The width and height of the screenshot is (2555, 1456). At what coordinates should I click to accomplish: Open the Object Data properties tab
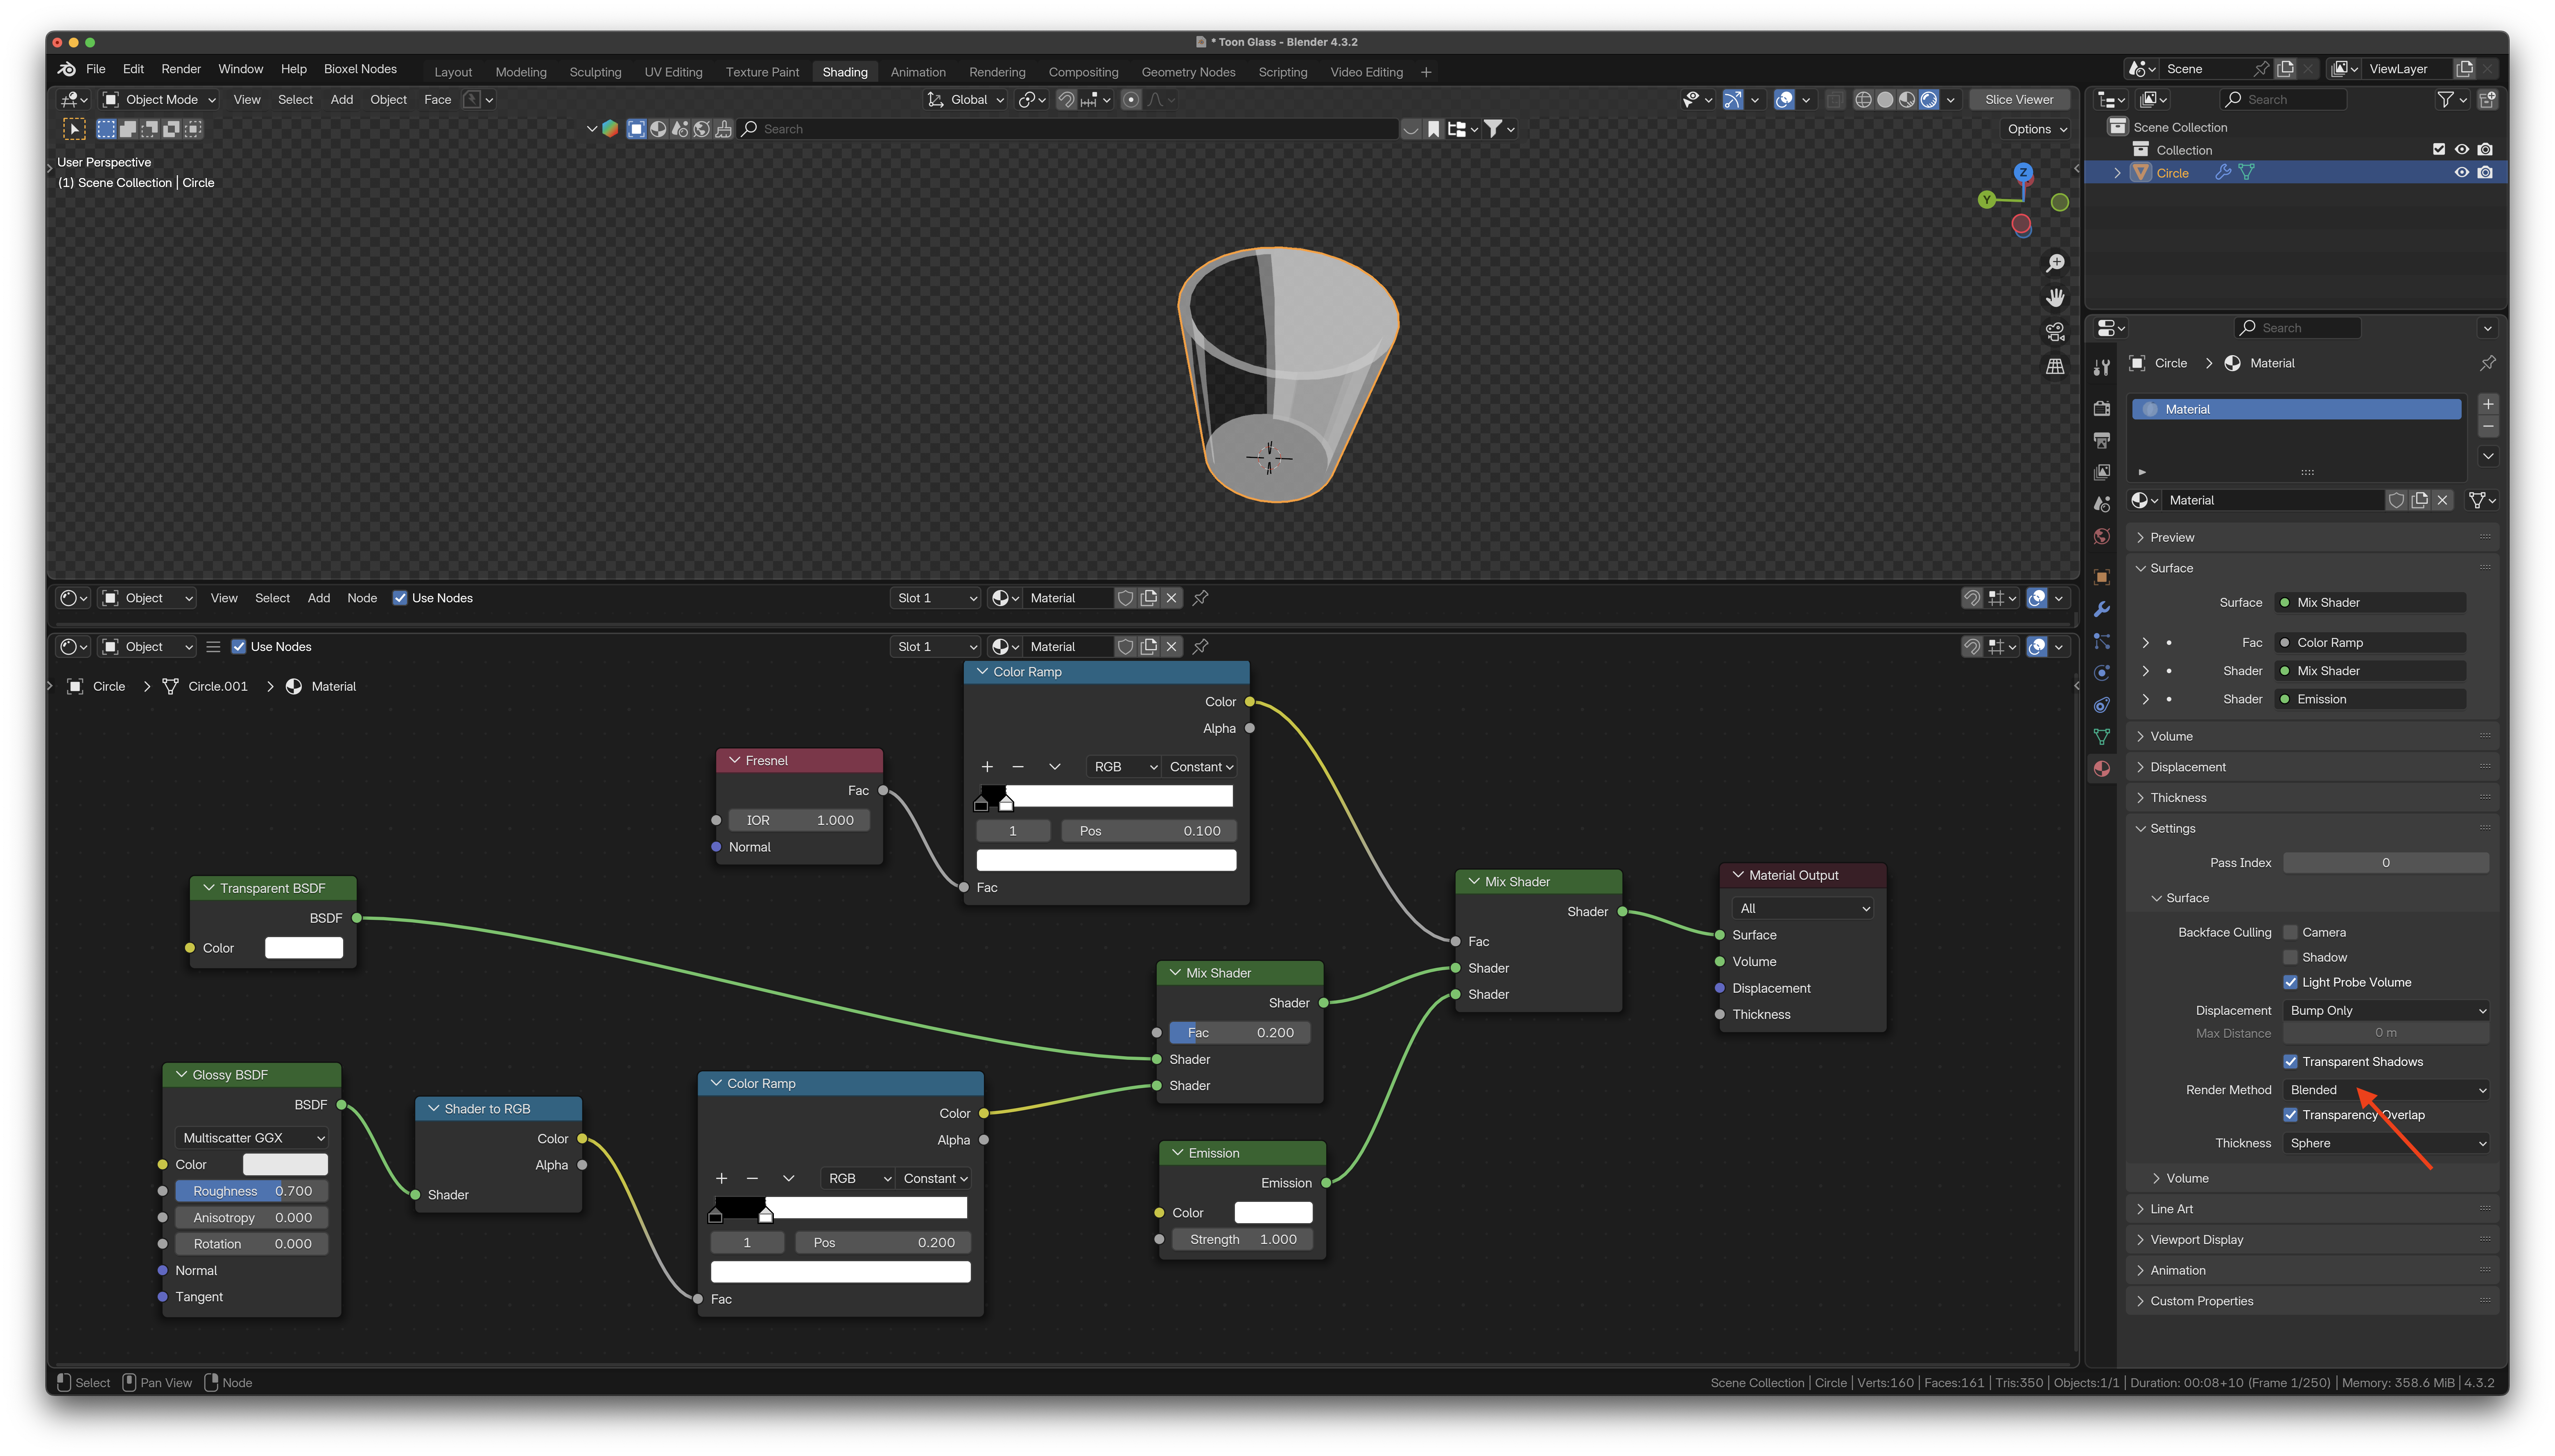pyautogui.click(x=2102, y=737)
